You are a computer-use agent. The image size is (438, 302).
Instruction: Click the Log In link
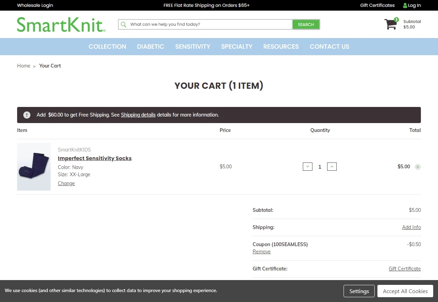tap(414, 5)
